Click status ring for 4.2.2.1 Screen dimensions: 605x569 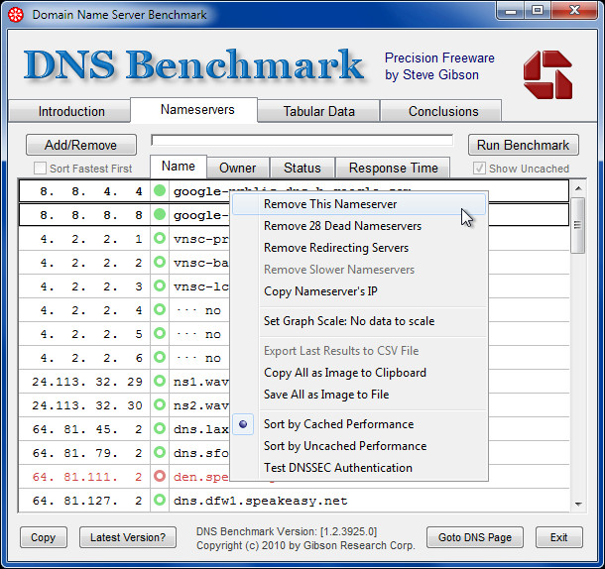(x=160, y=238)
